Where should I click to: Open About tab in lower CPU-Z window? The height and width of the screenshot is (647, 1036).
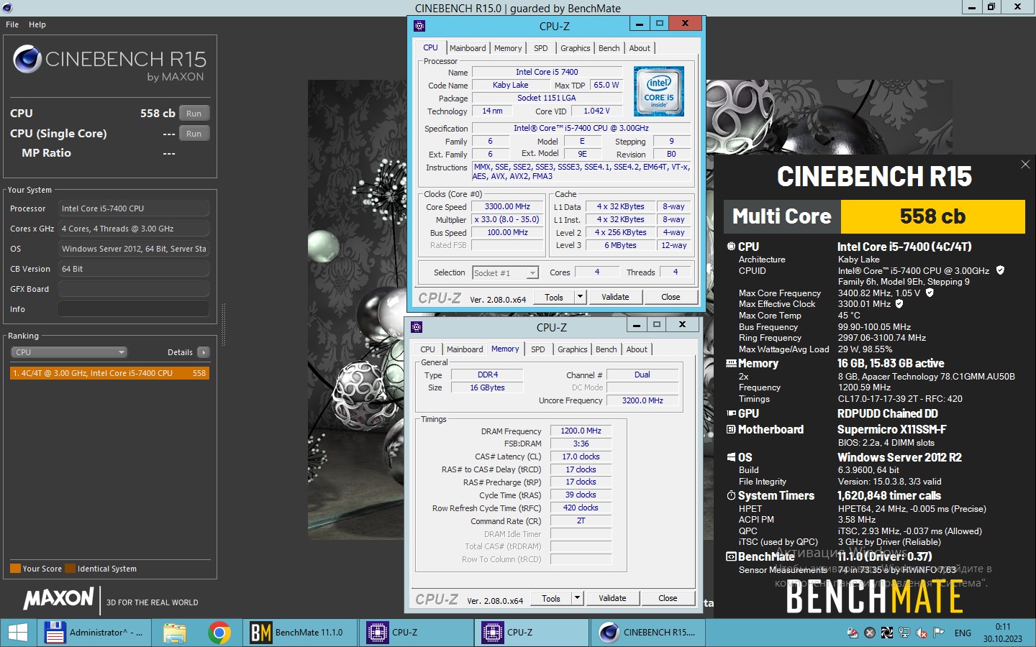pos(637,349)
